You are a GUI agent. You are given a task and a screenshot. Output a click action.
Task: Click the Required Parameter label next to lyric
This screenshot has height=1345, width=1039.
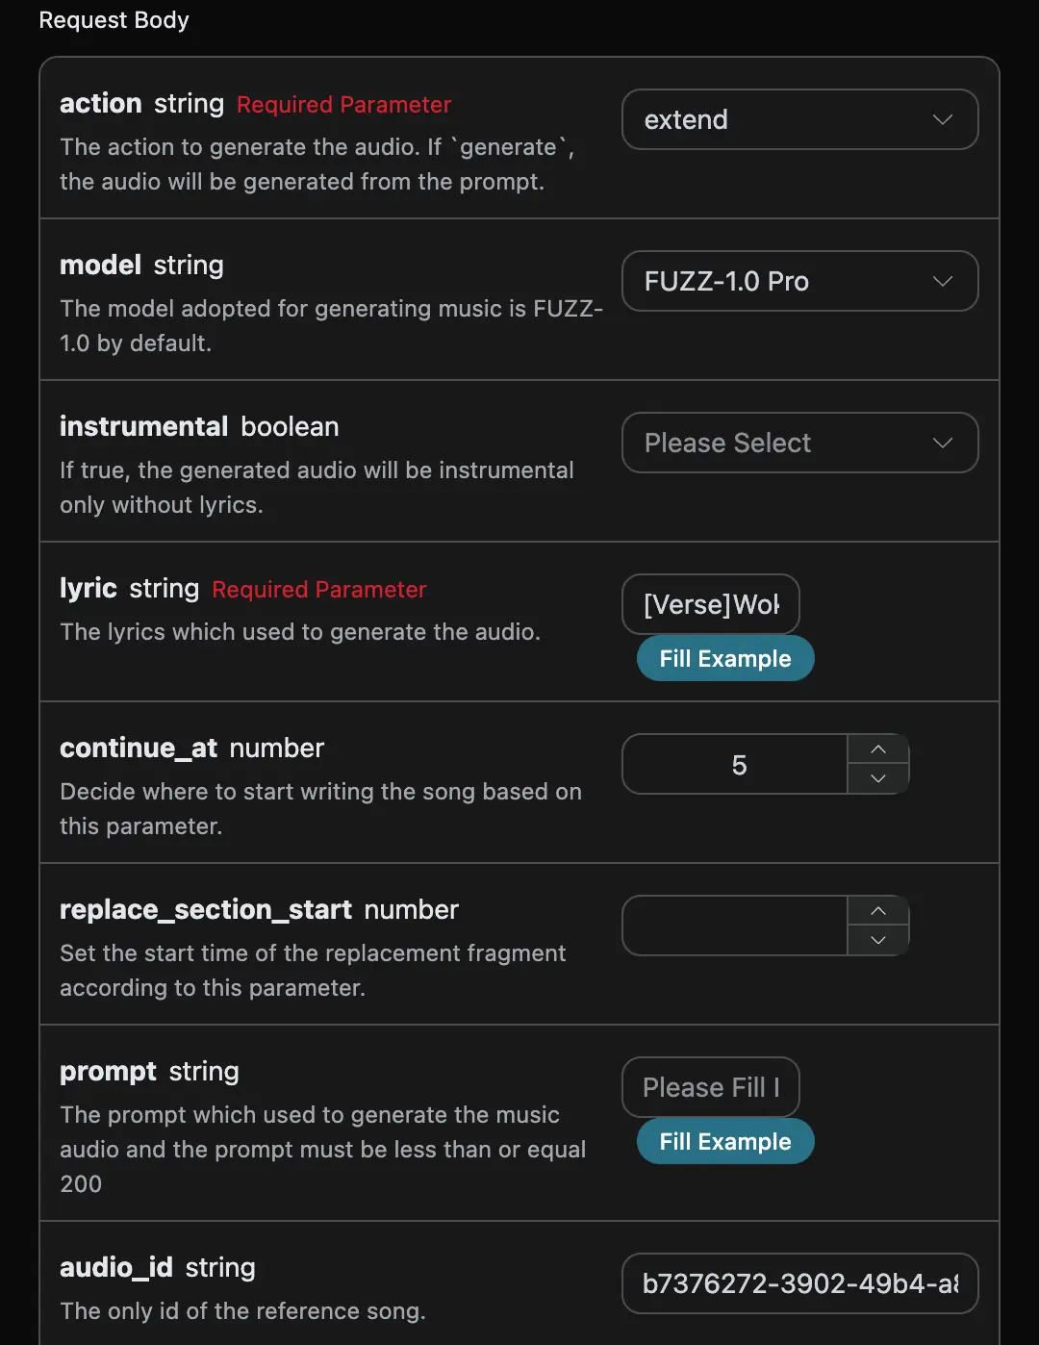[318, 590]
